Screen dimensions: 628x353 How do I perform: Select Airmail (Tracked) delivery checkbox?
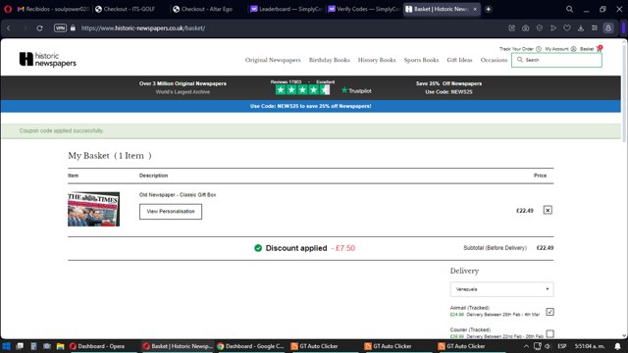point(549,312)
